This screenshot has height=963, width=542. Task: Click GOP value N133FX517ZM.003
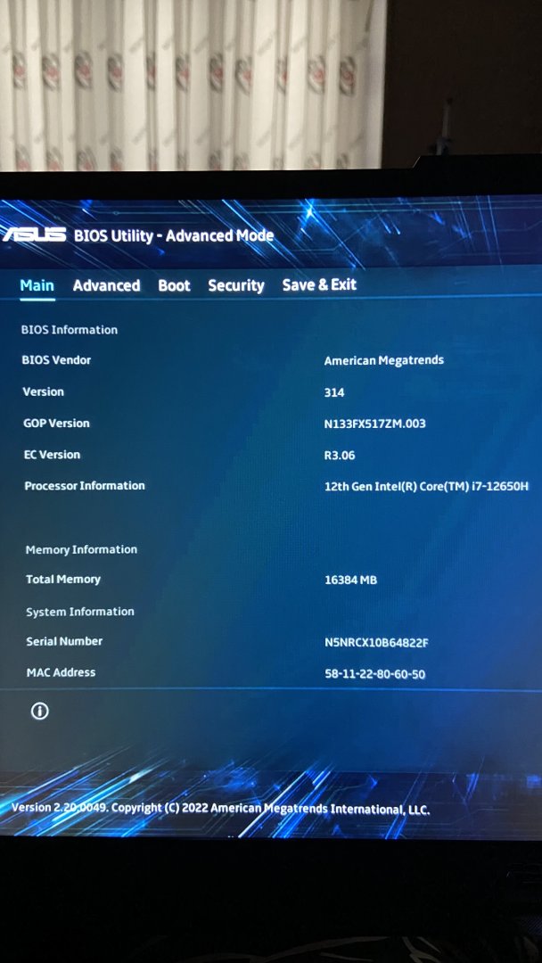tap(375, 424)
